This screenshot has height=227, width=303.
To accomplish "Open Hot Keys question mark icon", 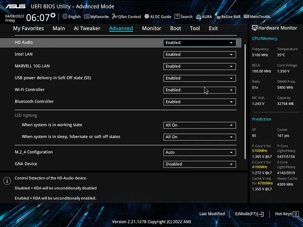I will (295, 214).
